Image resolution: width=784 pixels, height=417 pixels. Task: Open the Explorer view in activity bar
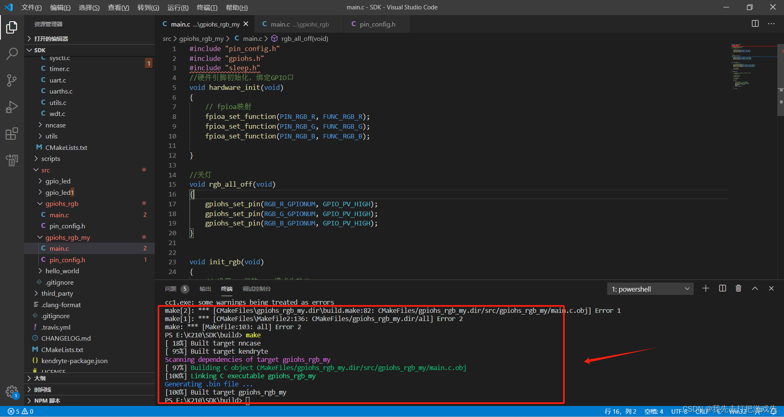click(12, 27)
